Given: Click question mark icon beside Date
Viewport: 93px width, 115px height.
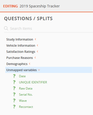Looking at the screenshot, I should (14, 76).
